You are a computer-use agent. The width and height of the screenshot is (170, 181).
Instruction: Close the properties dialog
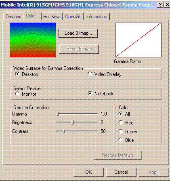tap(167, 5)
